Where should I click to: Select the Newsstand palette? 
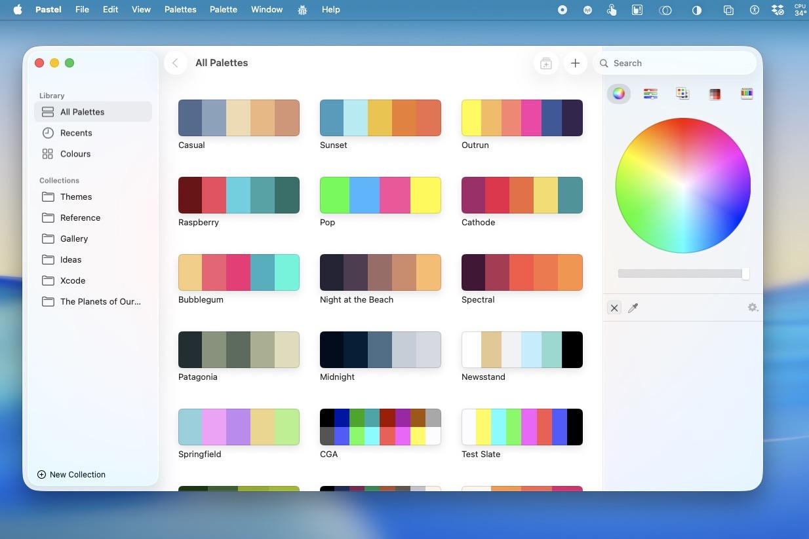click(522, 350)
